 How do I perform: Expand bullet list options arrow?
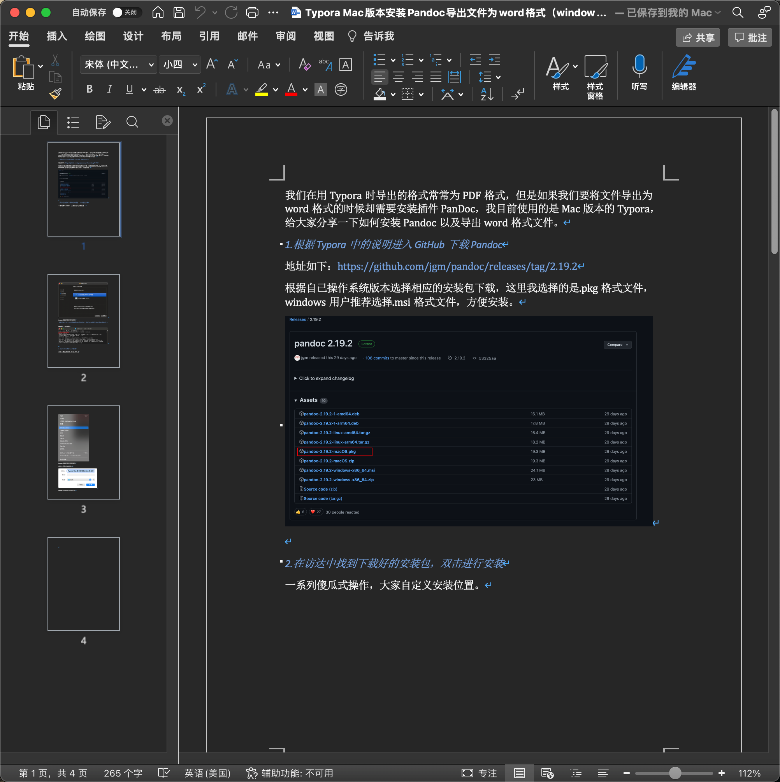point(393,60)
